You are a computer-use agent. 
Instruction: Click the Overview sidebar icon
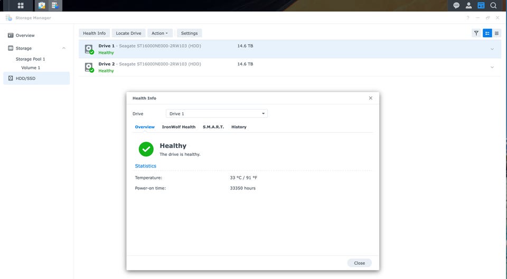11,35
